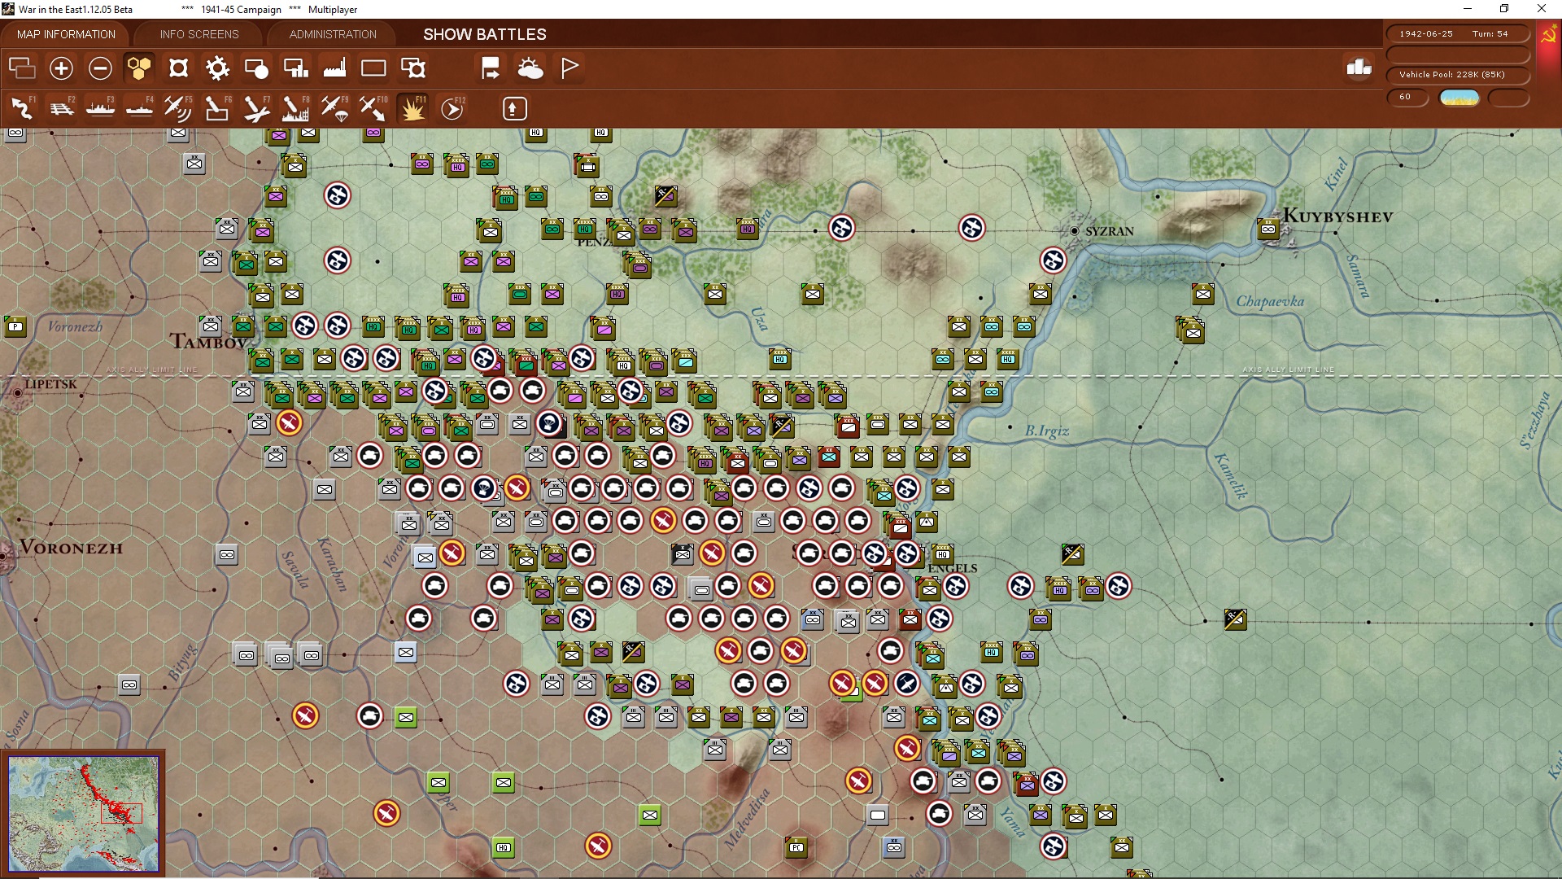This screenshot has height=879, width=1562.
Task: Click the VORONEZH city label
Action: pos(72,548)
